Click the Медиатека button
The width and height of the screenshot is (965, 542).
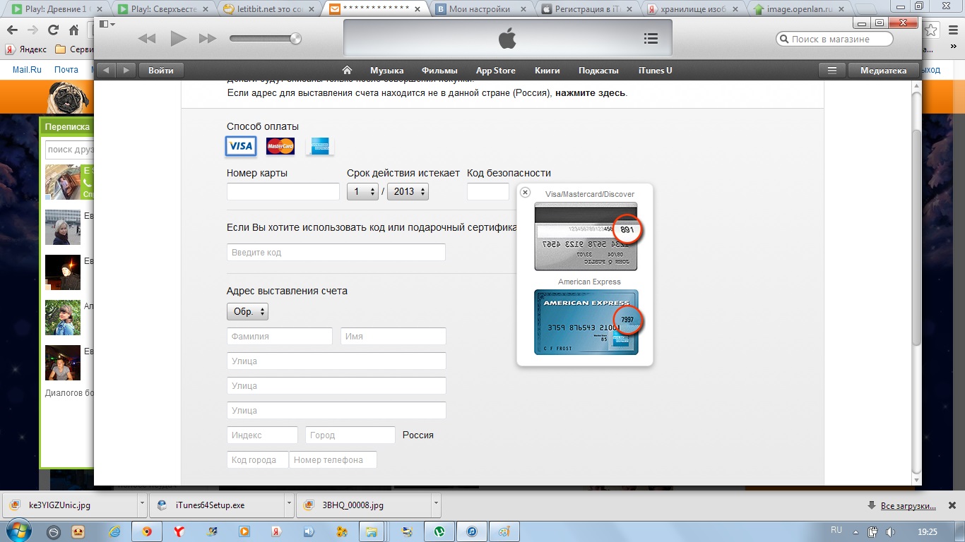pos(883,70)
